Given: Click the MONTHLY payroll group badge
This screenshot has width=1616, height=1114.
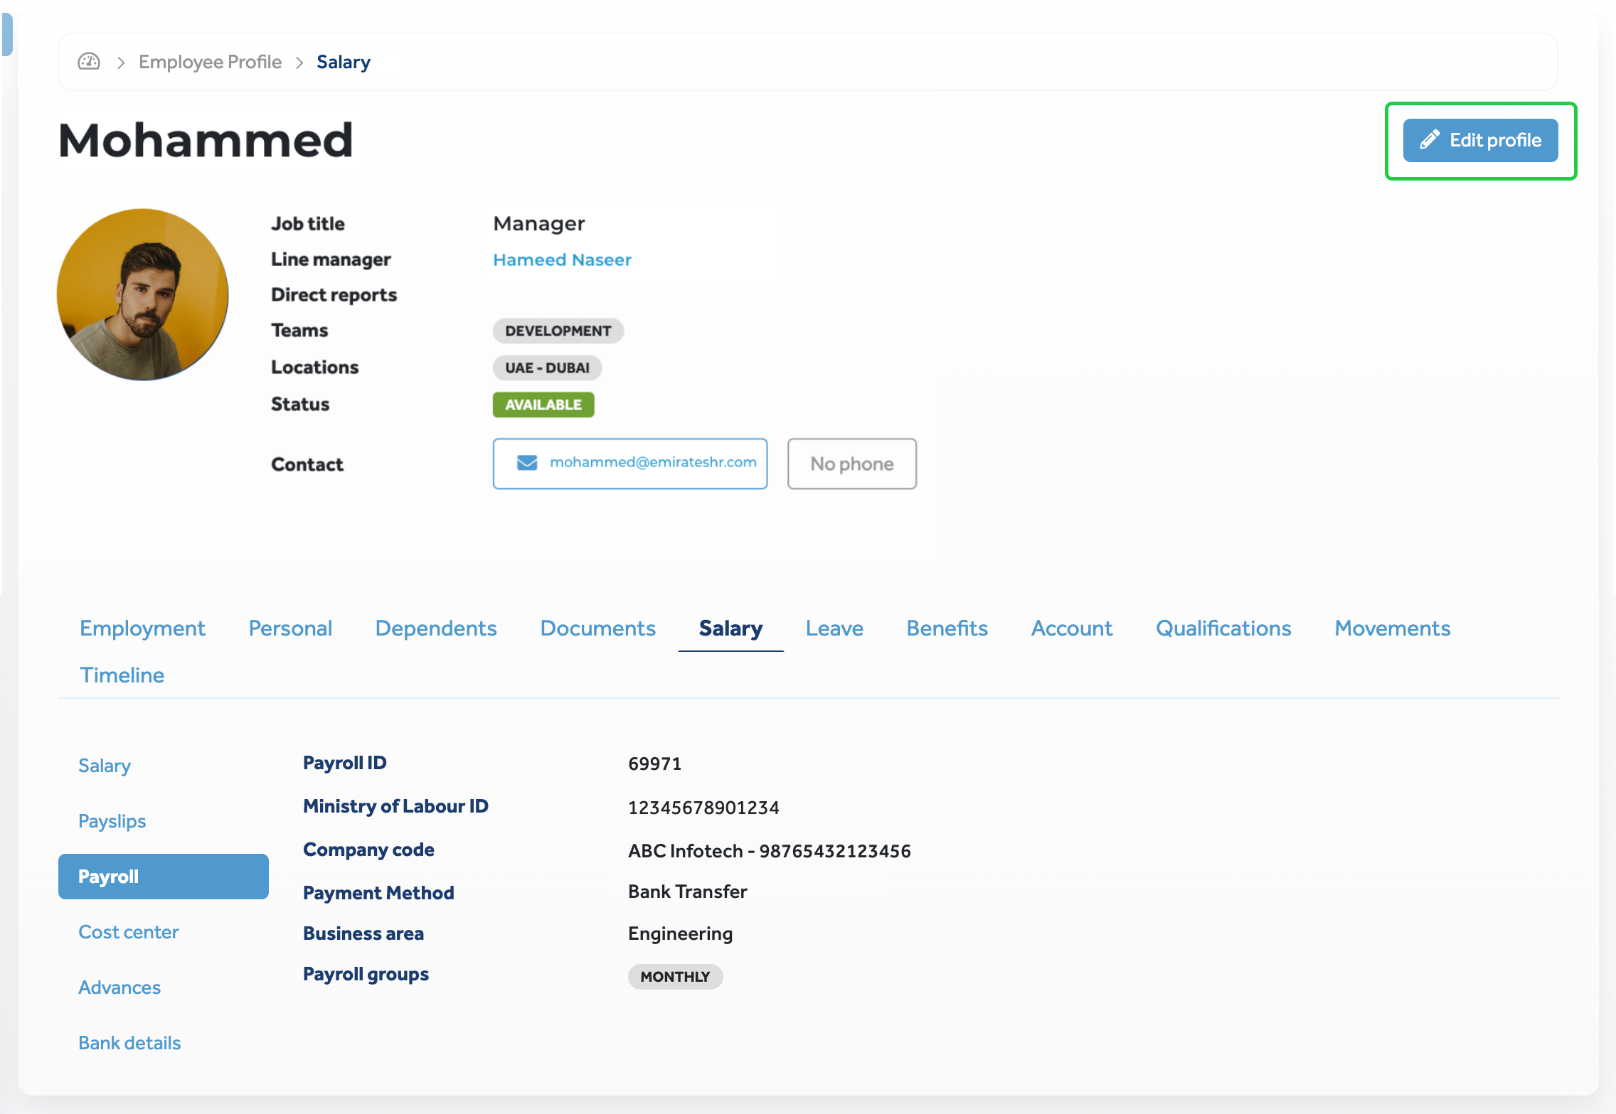Looking at the screenshot, I should pyautogui.click(x=674, y=976).
